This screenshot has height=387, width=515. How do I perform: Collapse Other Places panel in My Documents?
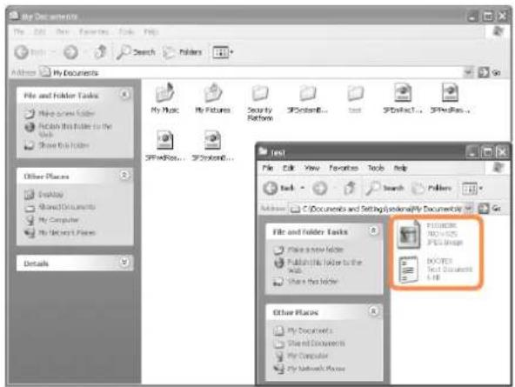[x=124, y=176]
